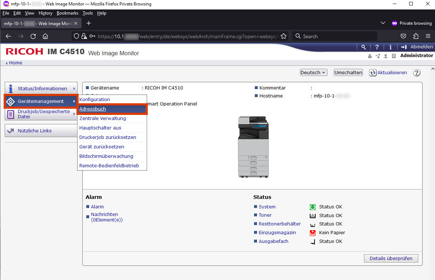This screenshot has width=435, height=280.
Task: Click the Nützliche Links sidebar item
Action: point(41,131)
